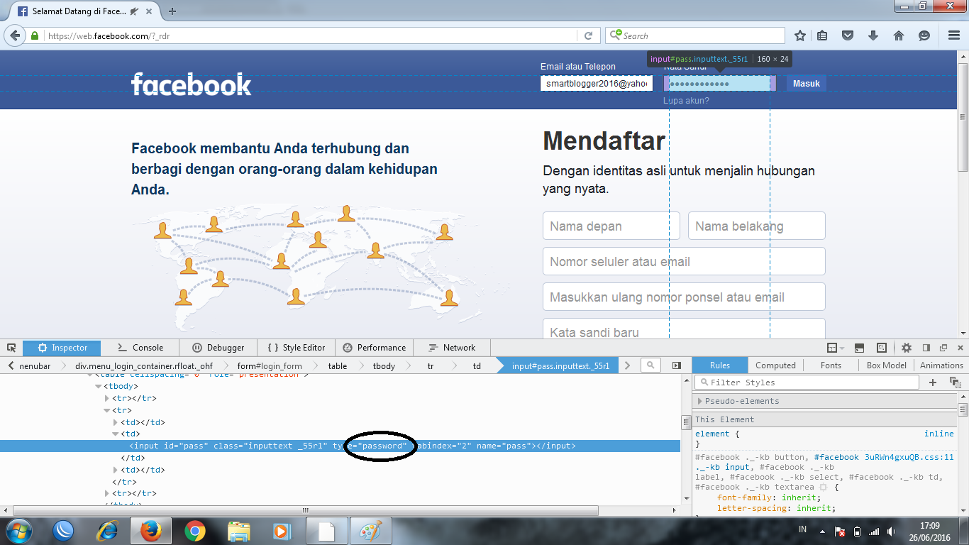Expand the first collapsed td node
Viewport: 969px width, 545px height.
[x=116, y=422]
